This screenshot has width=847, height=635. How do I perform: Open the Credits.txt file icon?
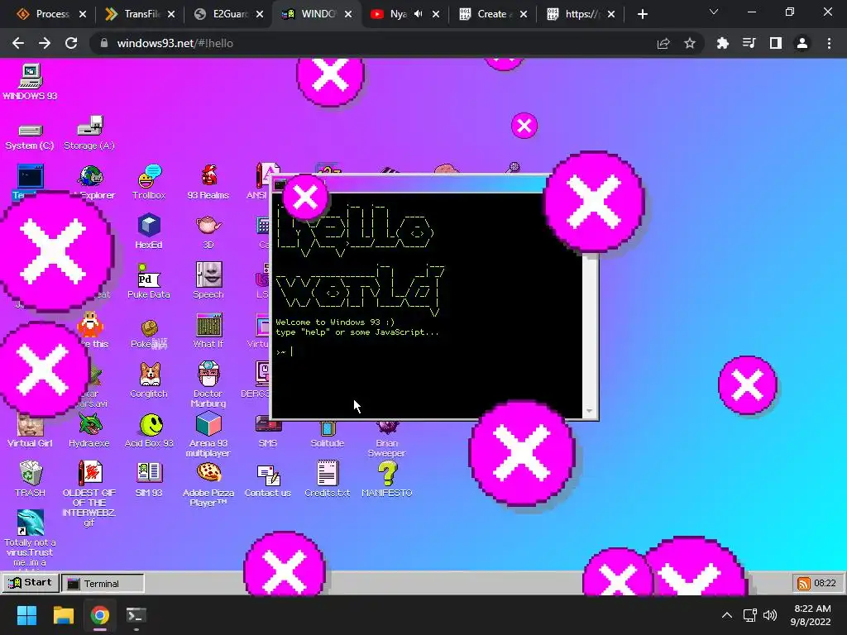pyautogui.click(x=328, y=479)
